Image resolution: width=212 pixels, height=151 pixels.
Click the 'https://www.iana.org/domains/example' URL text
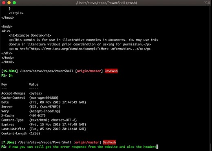pos(64,49)
